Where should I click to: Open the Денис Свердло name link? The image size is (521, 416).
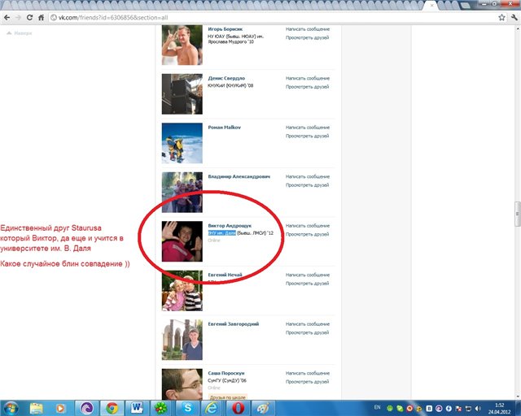(226, 78)
